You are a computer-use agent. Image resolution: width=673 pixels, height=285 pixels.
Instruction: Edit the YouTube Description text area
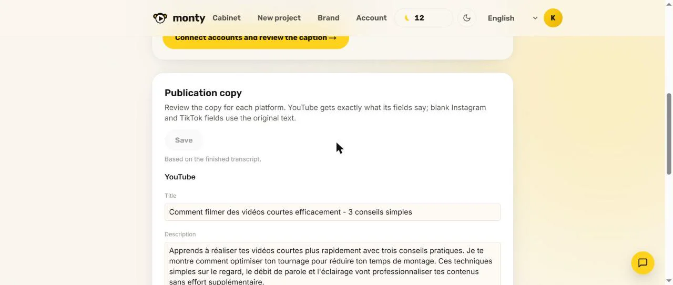coord(332,264)
